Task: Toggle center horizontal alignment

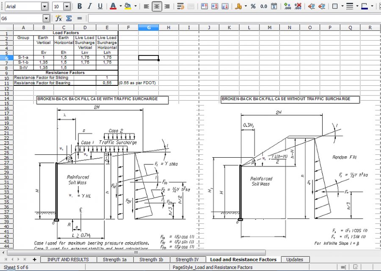Action: (157, 6)
